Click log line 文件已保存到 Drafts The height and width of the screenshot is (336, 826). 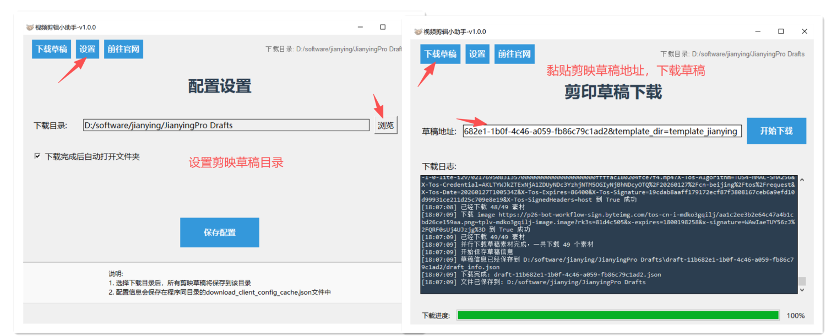[534, 282]
